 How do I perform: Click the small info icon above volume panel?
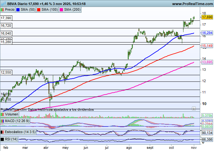[x=194, y=108]
